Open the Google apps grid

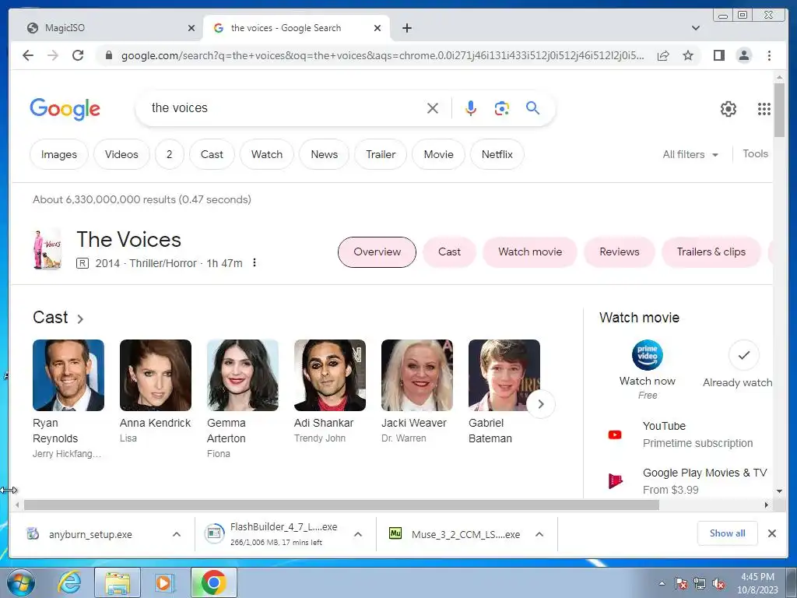click(x=764, y=109)
